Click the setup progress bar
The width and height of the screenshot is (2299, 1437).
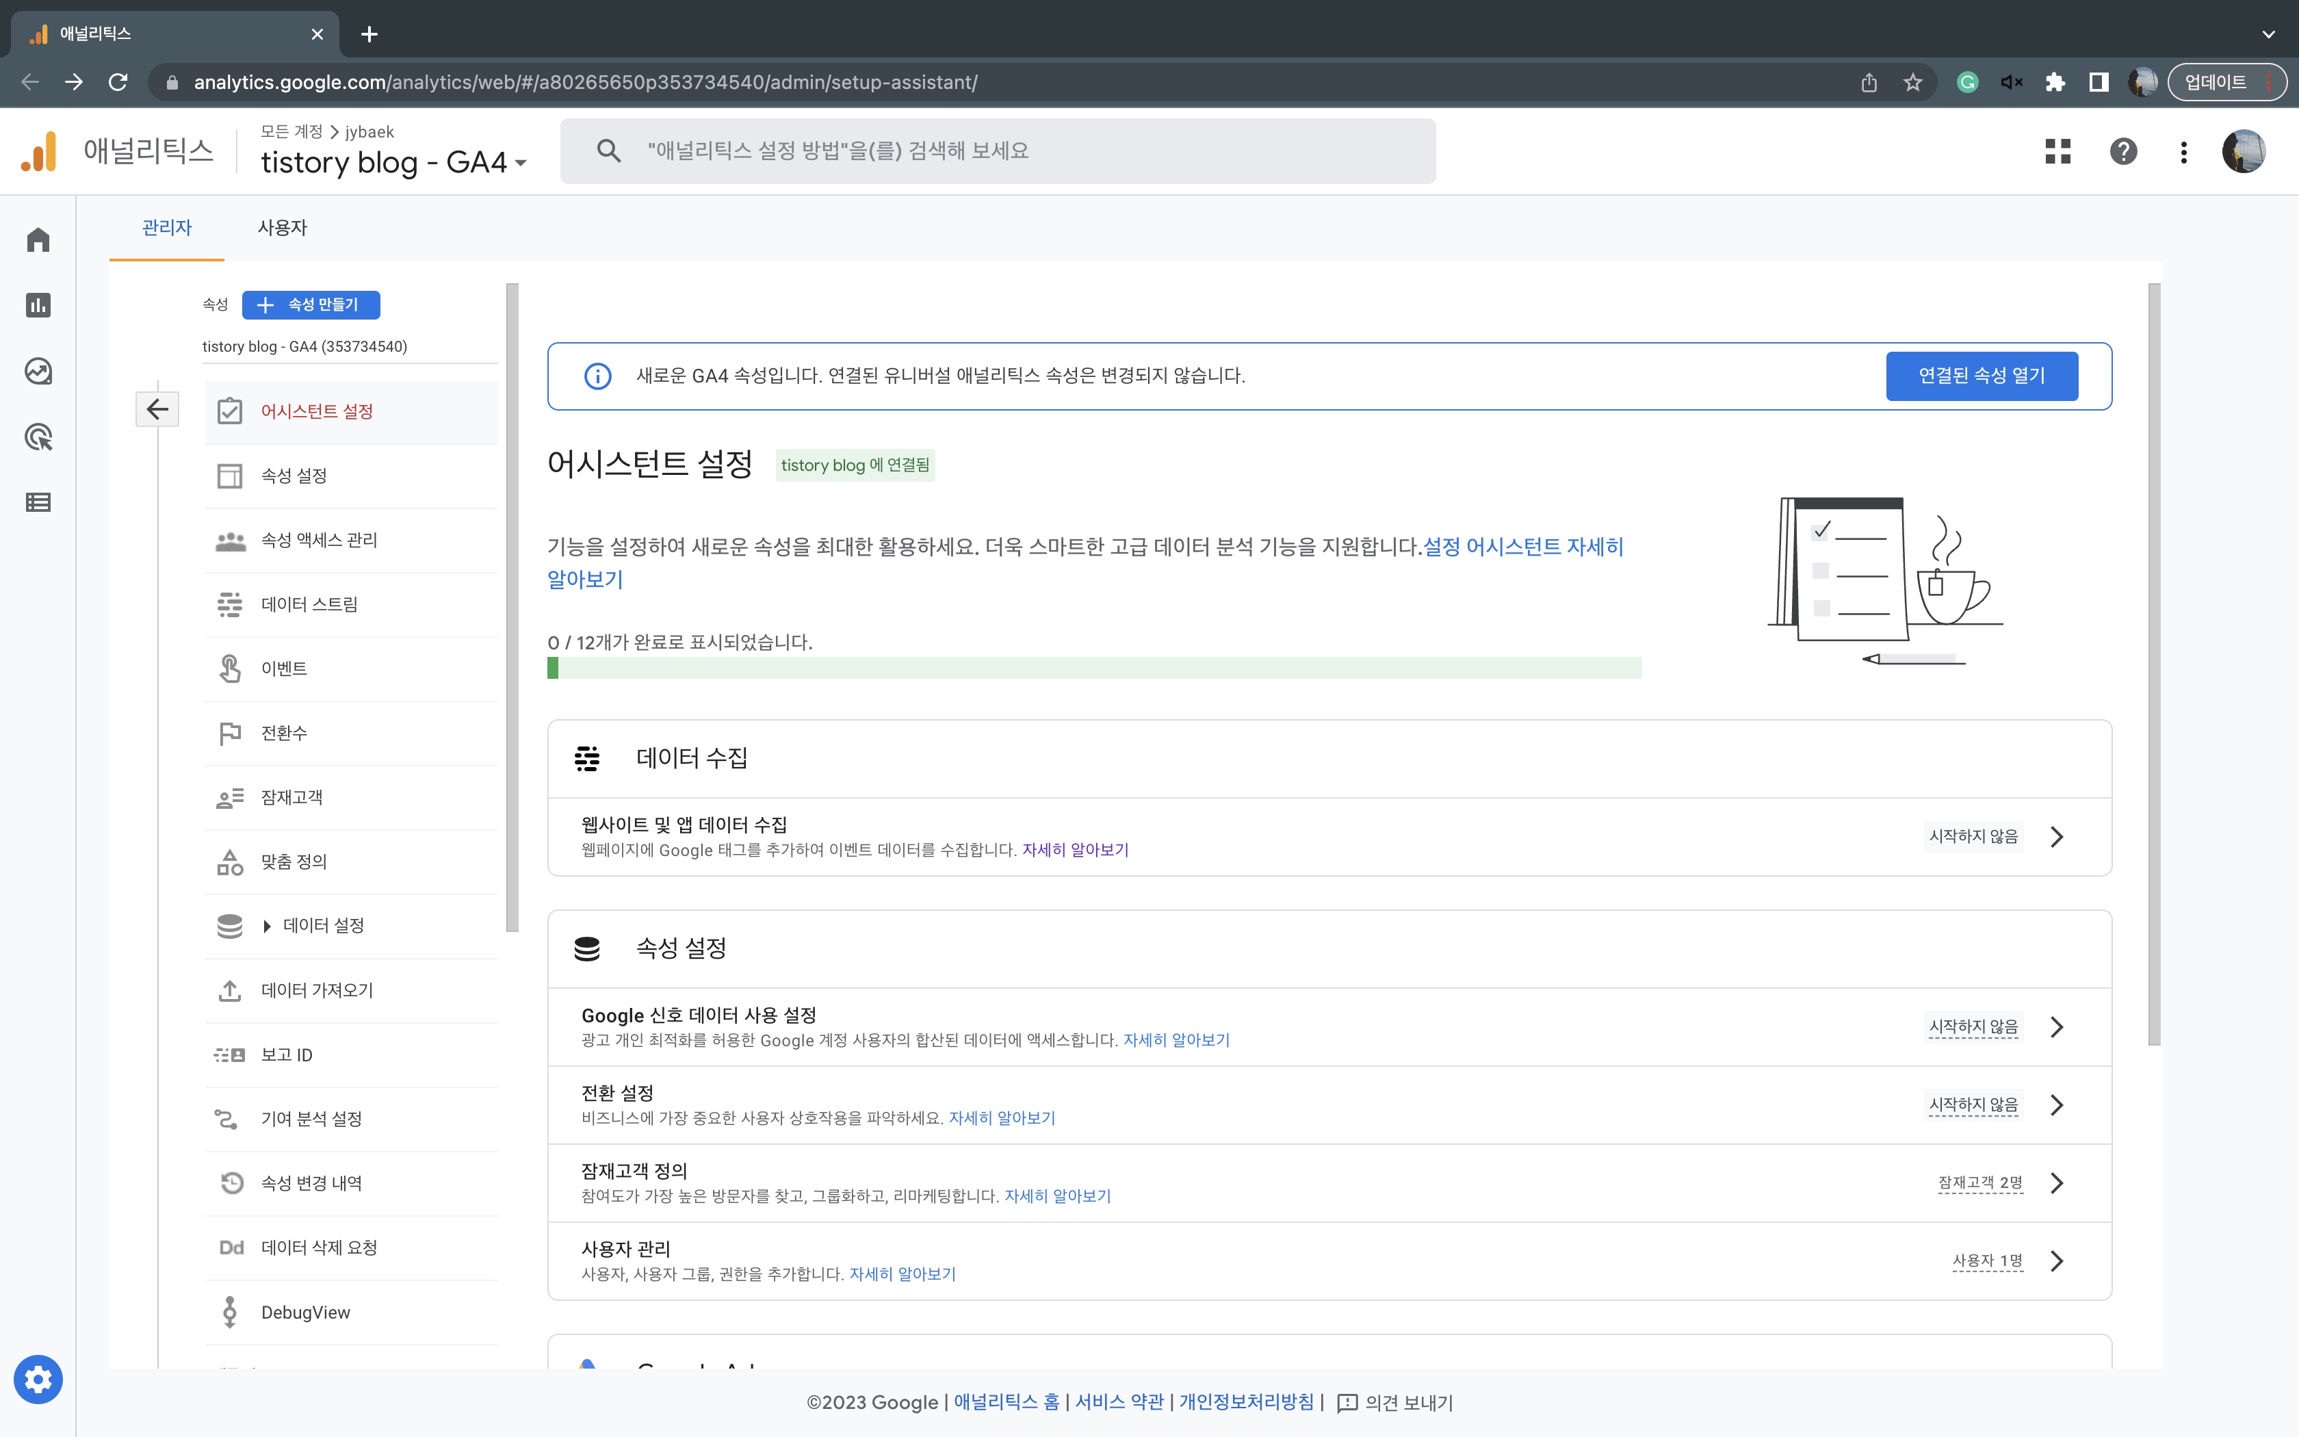[x=1093, y=668]
